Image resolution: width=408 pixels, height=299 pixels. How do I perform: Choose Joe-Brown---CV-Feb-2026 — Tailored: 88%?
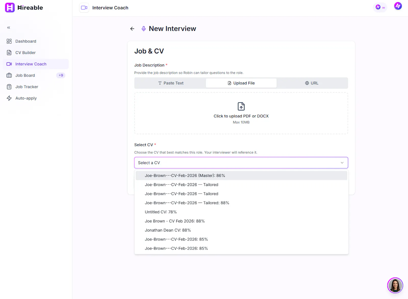[241, 203]
